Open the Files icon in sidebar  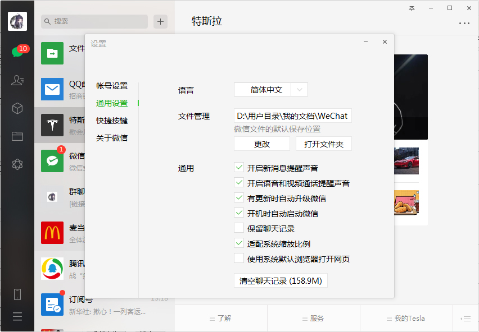click(x=17, y=136)
